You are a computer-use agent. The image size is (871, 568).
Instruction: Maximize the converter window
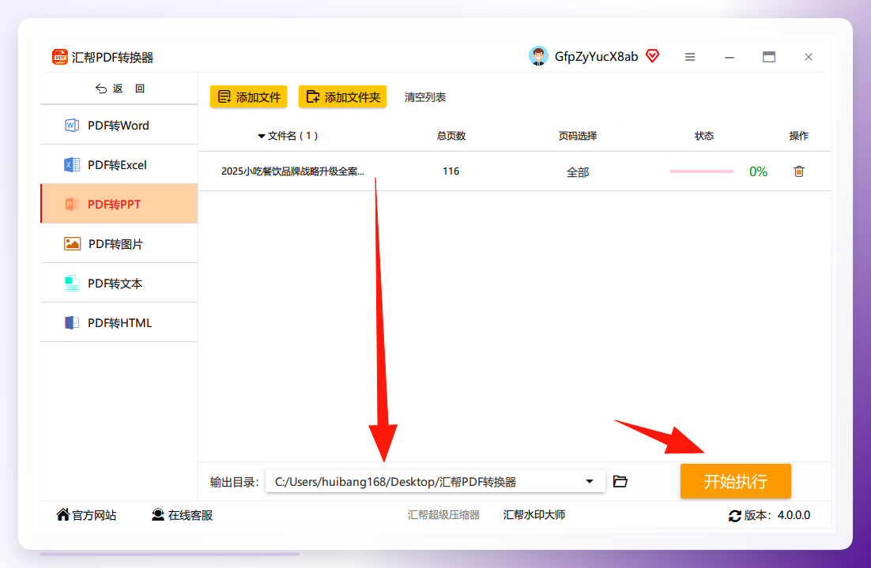point(769,57)
